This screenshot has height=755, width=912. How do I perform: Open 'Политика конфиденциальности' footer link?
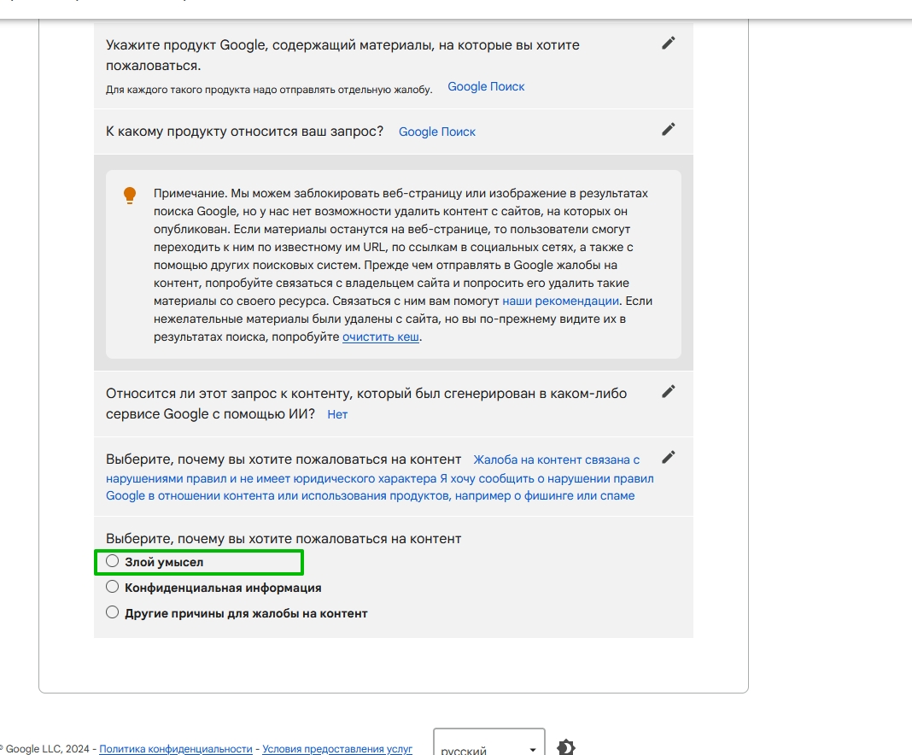176,749
